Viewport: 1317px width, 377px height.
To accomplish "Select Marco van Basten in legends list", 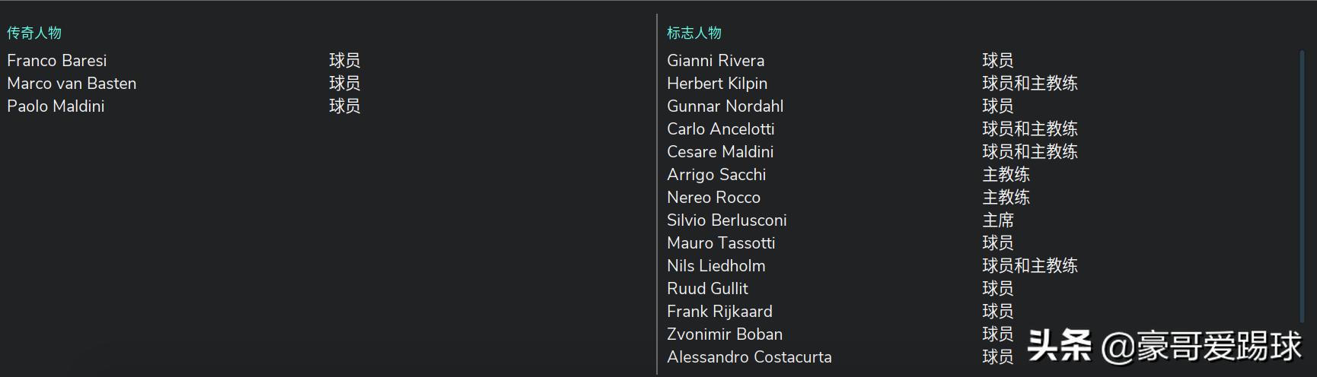I will pos(72,84).
